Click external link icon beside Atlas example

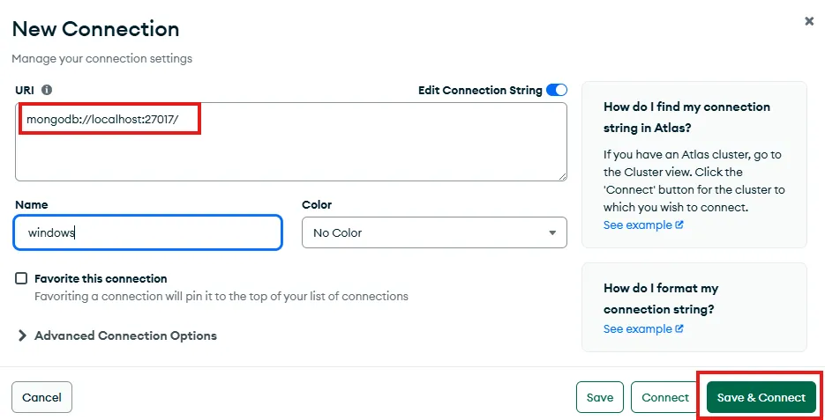[679, 225]
